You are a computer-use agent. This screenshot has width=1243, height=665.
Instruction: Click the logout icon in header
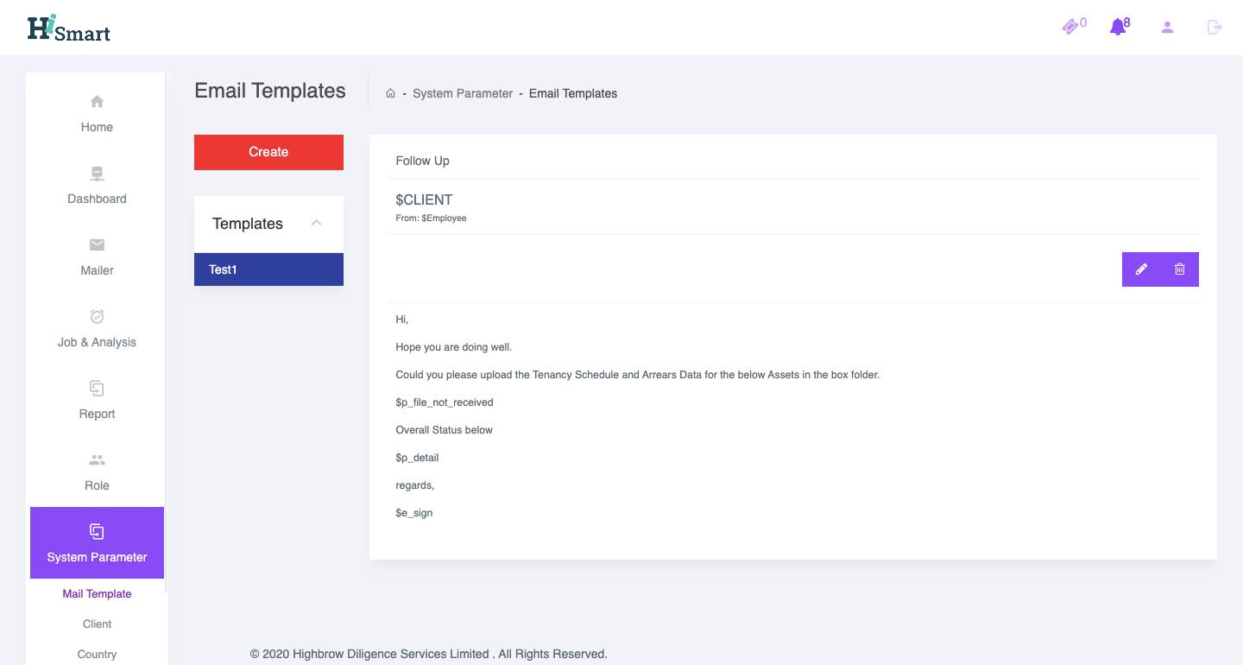[1215, 27]
